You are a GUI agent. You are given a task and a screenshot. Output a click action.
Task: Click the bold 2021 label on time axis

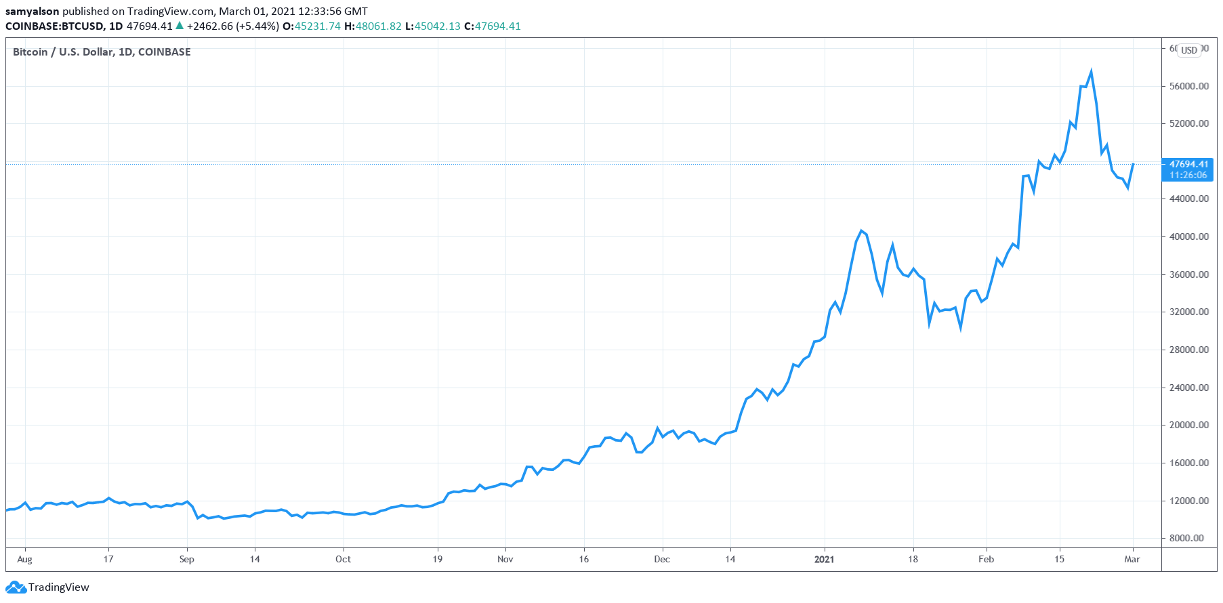click(x=824, y=559)
